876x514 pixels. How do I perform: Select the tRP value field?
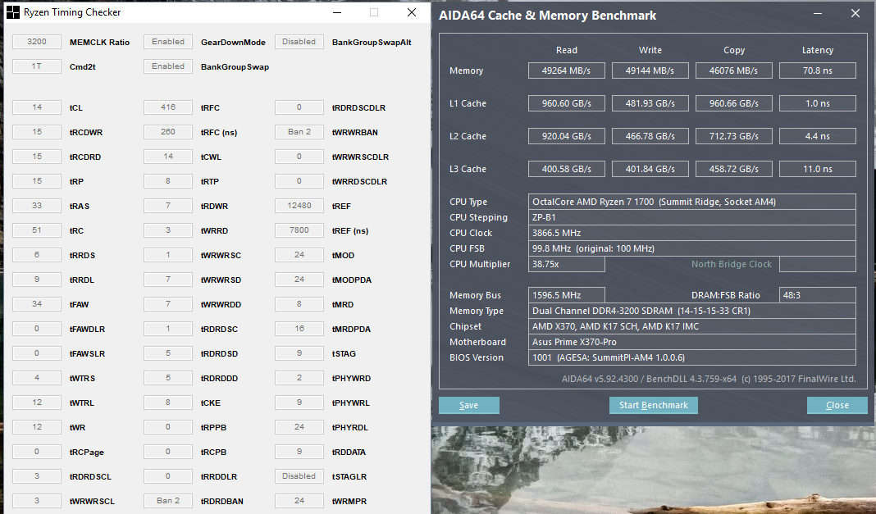[37, 181]
